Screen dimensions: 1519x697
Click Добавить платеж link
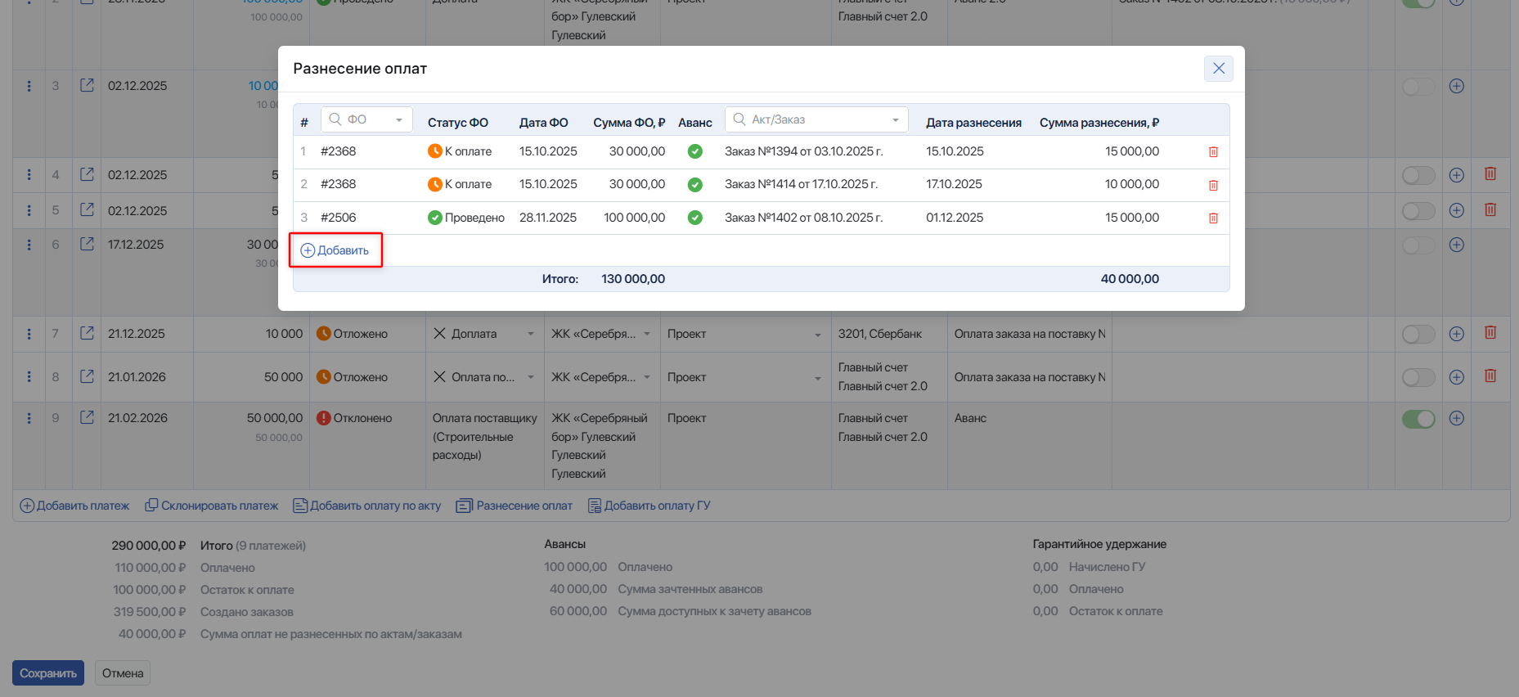point(74,506)
